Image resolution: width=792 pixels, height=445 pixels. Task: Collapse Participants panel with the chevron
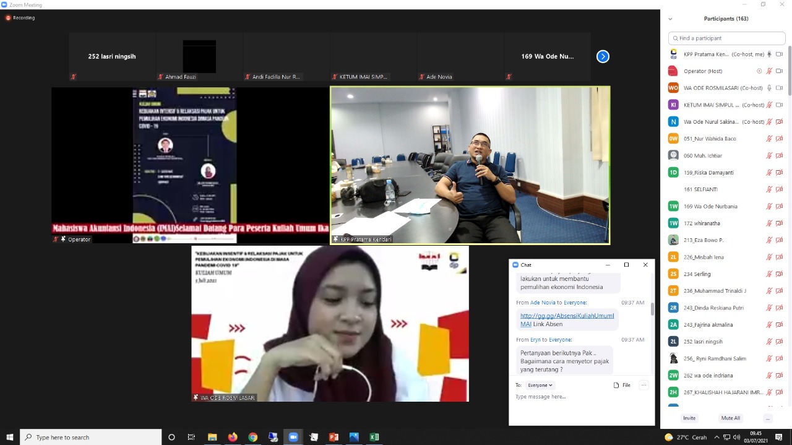pyautogui.click(x=670, y=19)
